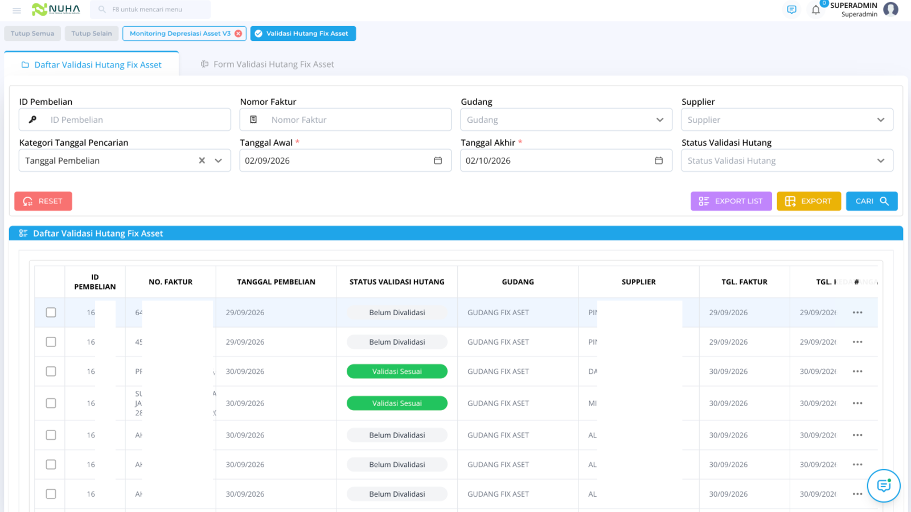Click the NUHA logo
The width and height of the screenshot is (911, 512).
click(x=56, y=9)
